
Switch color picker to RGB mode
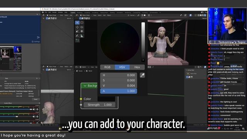107,67
